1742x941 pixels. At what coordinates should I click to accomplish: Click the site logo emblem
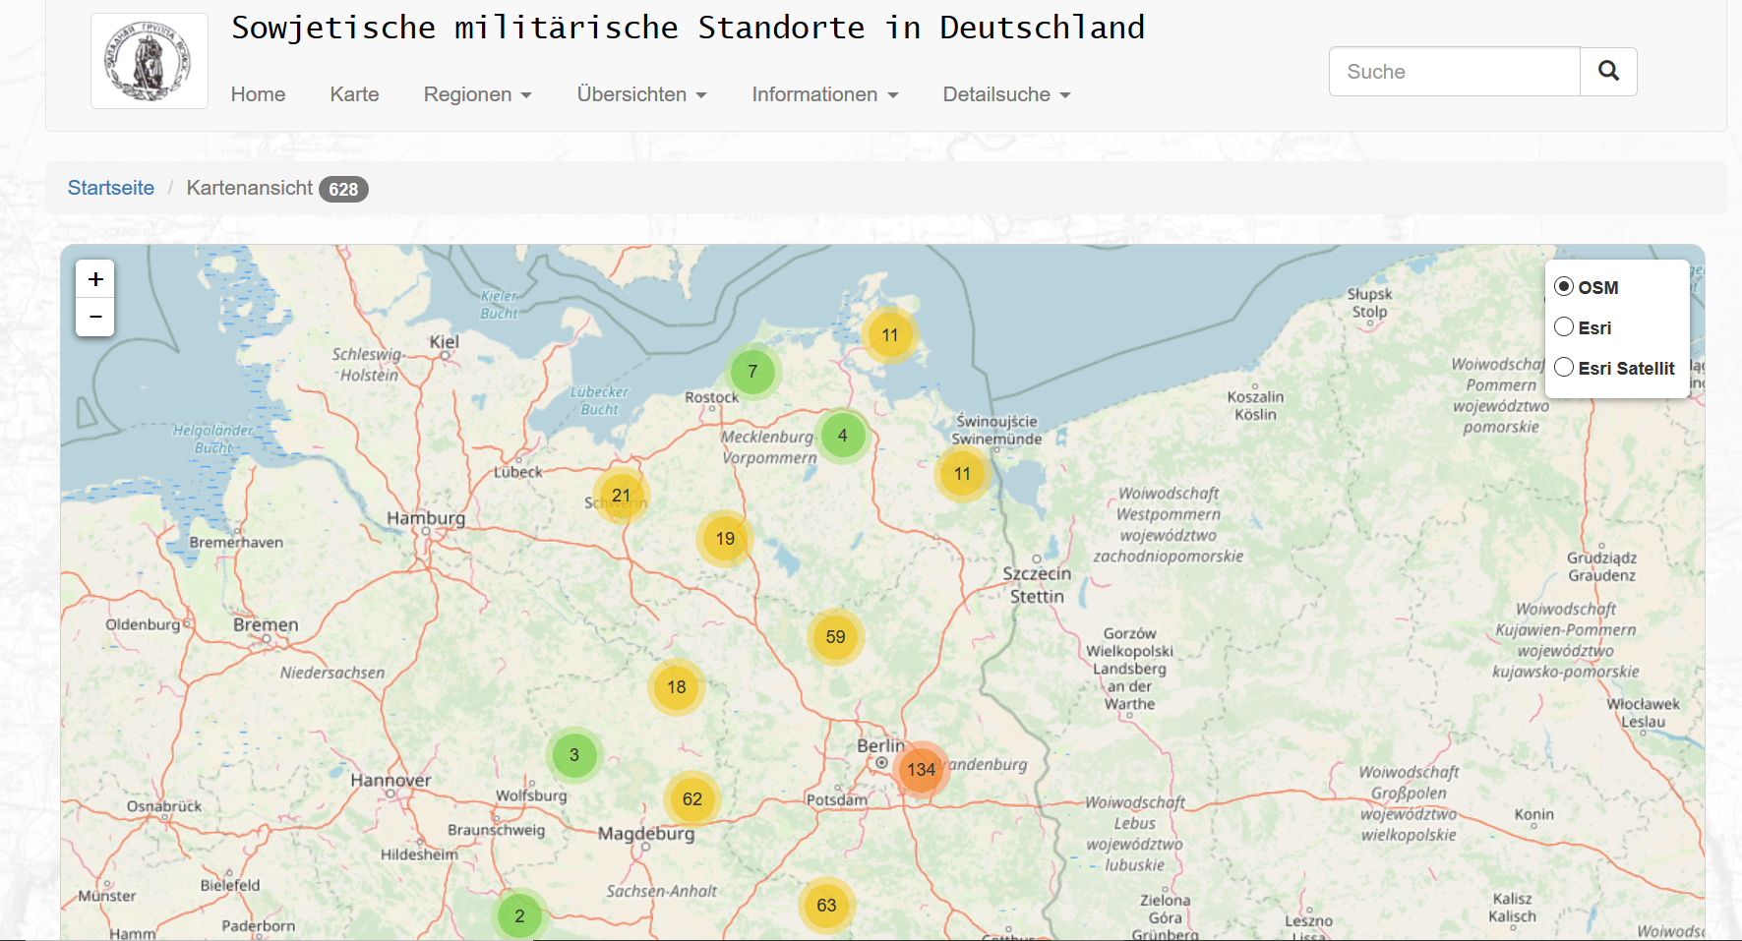[150, 61]
